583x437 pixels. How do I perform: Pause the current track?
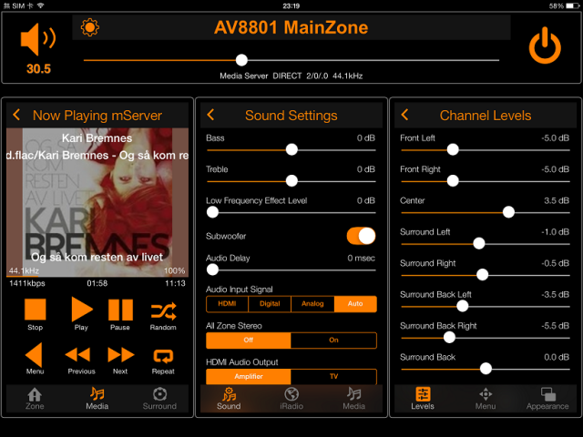(120, 310)
